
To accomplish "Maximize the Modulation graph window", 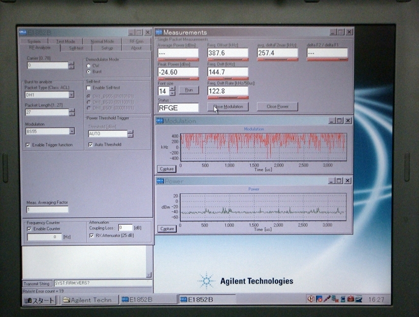I will (339, 121).
